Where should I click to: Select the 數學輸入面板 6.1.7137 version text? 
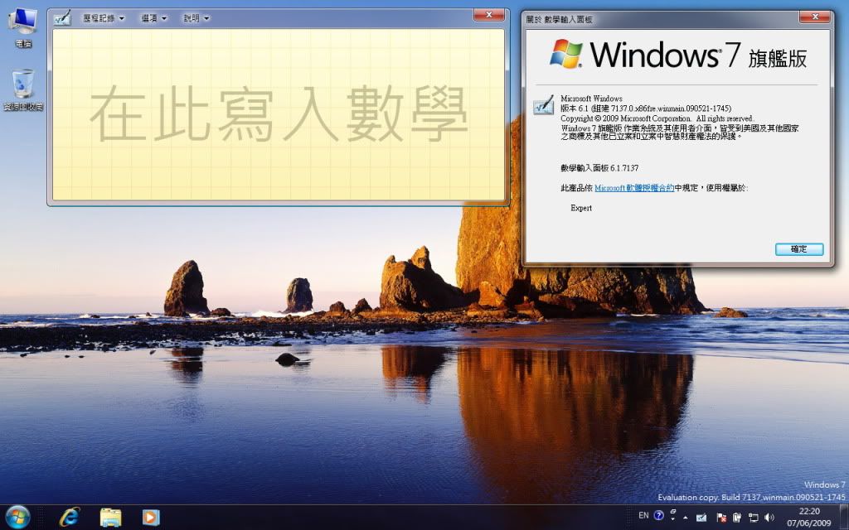point(599,168)
